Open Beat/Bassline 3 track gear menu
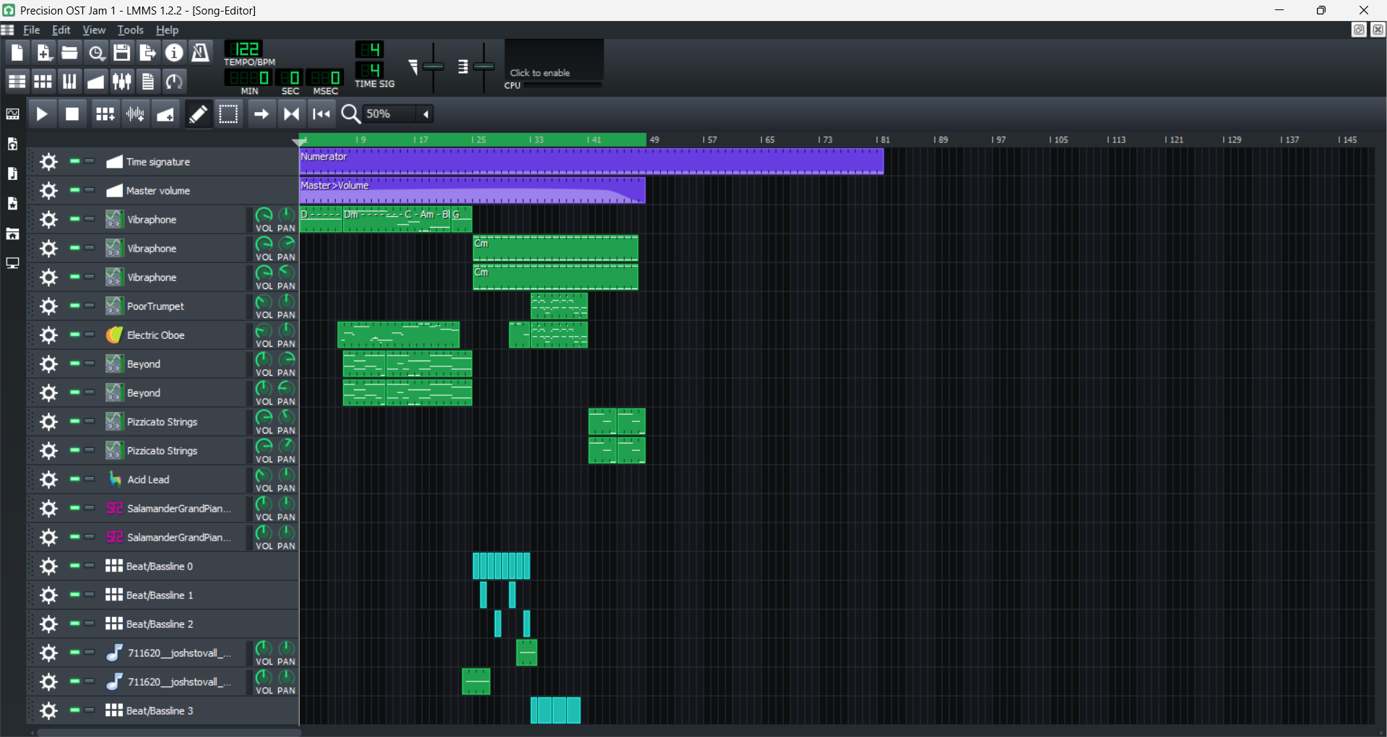 (x=48, y=711)
